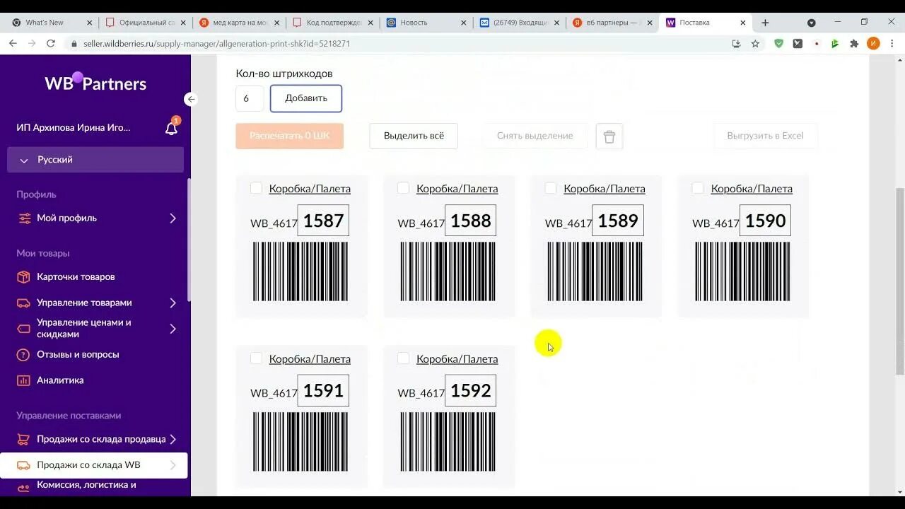
Task: Click the Выгрузить в Excel button
Action: tap(766, 136)
